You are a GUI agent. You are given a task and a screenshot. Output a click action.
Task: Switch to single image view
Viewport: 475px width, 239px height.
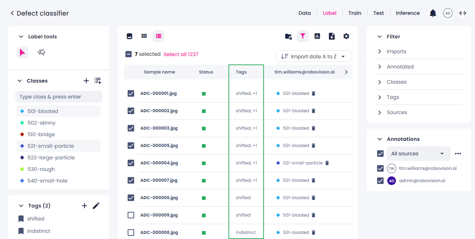[129, 36]
